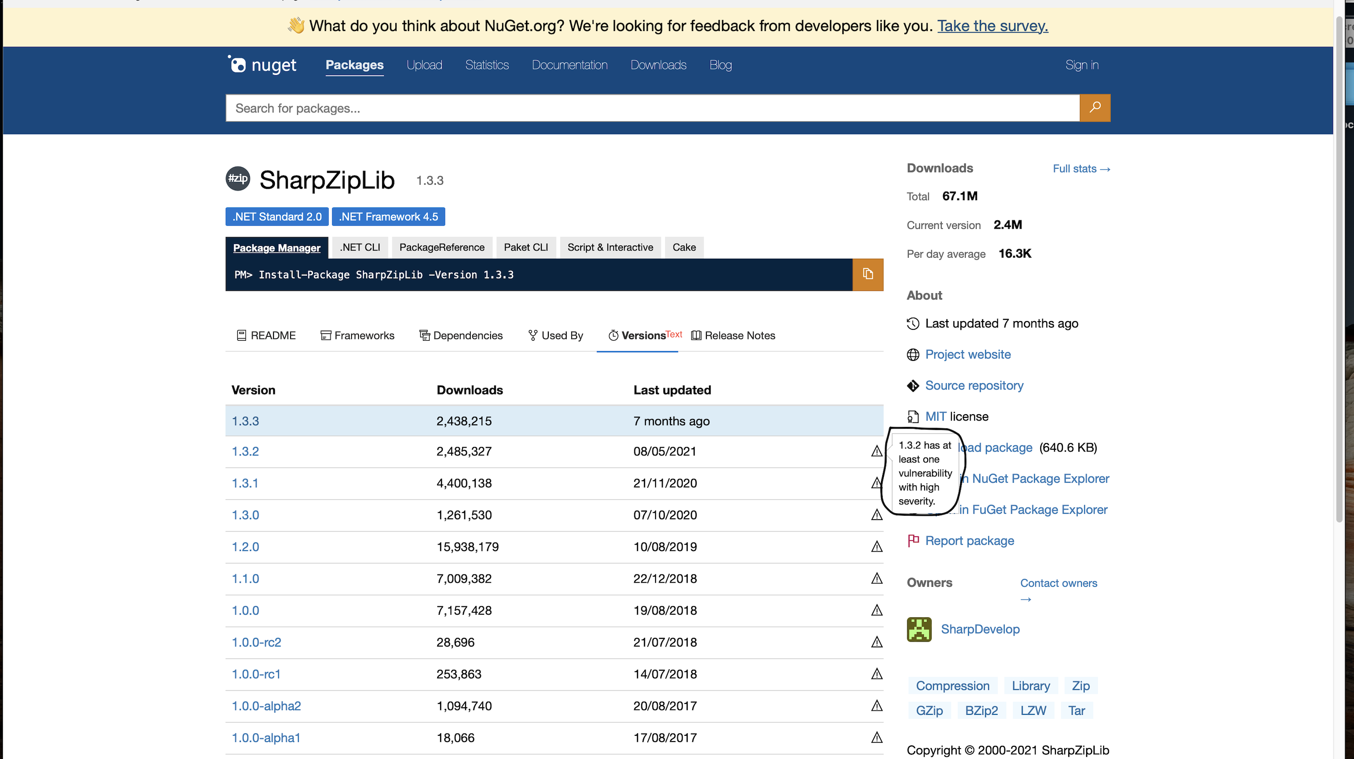Click the GZip tag
The width and height of the screenshot is (1354, 759).
click(x=929, y=710)
